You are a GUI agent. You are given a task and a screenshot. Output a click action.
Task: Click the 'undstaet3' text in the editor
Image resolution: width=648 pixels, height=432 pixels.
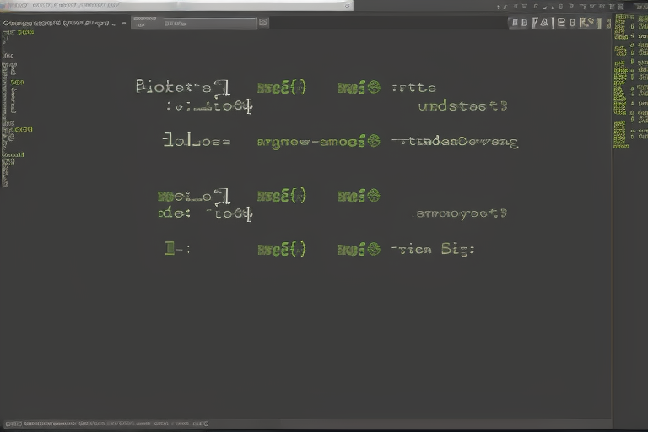(x=462, y=107)
